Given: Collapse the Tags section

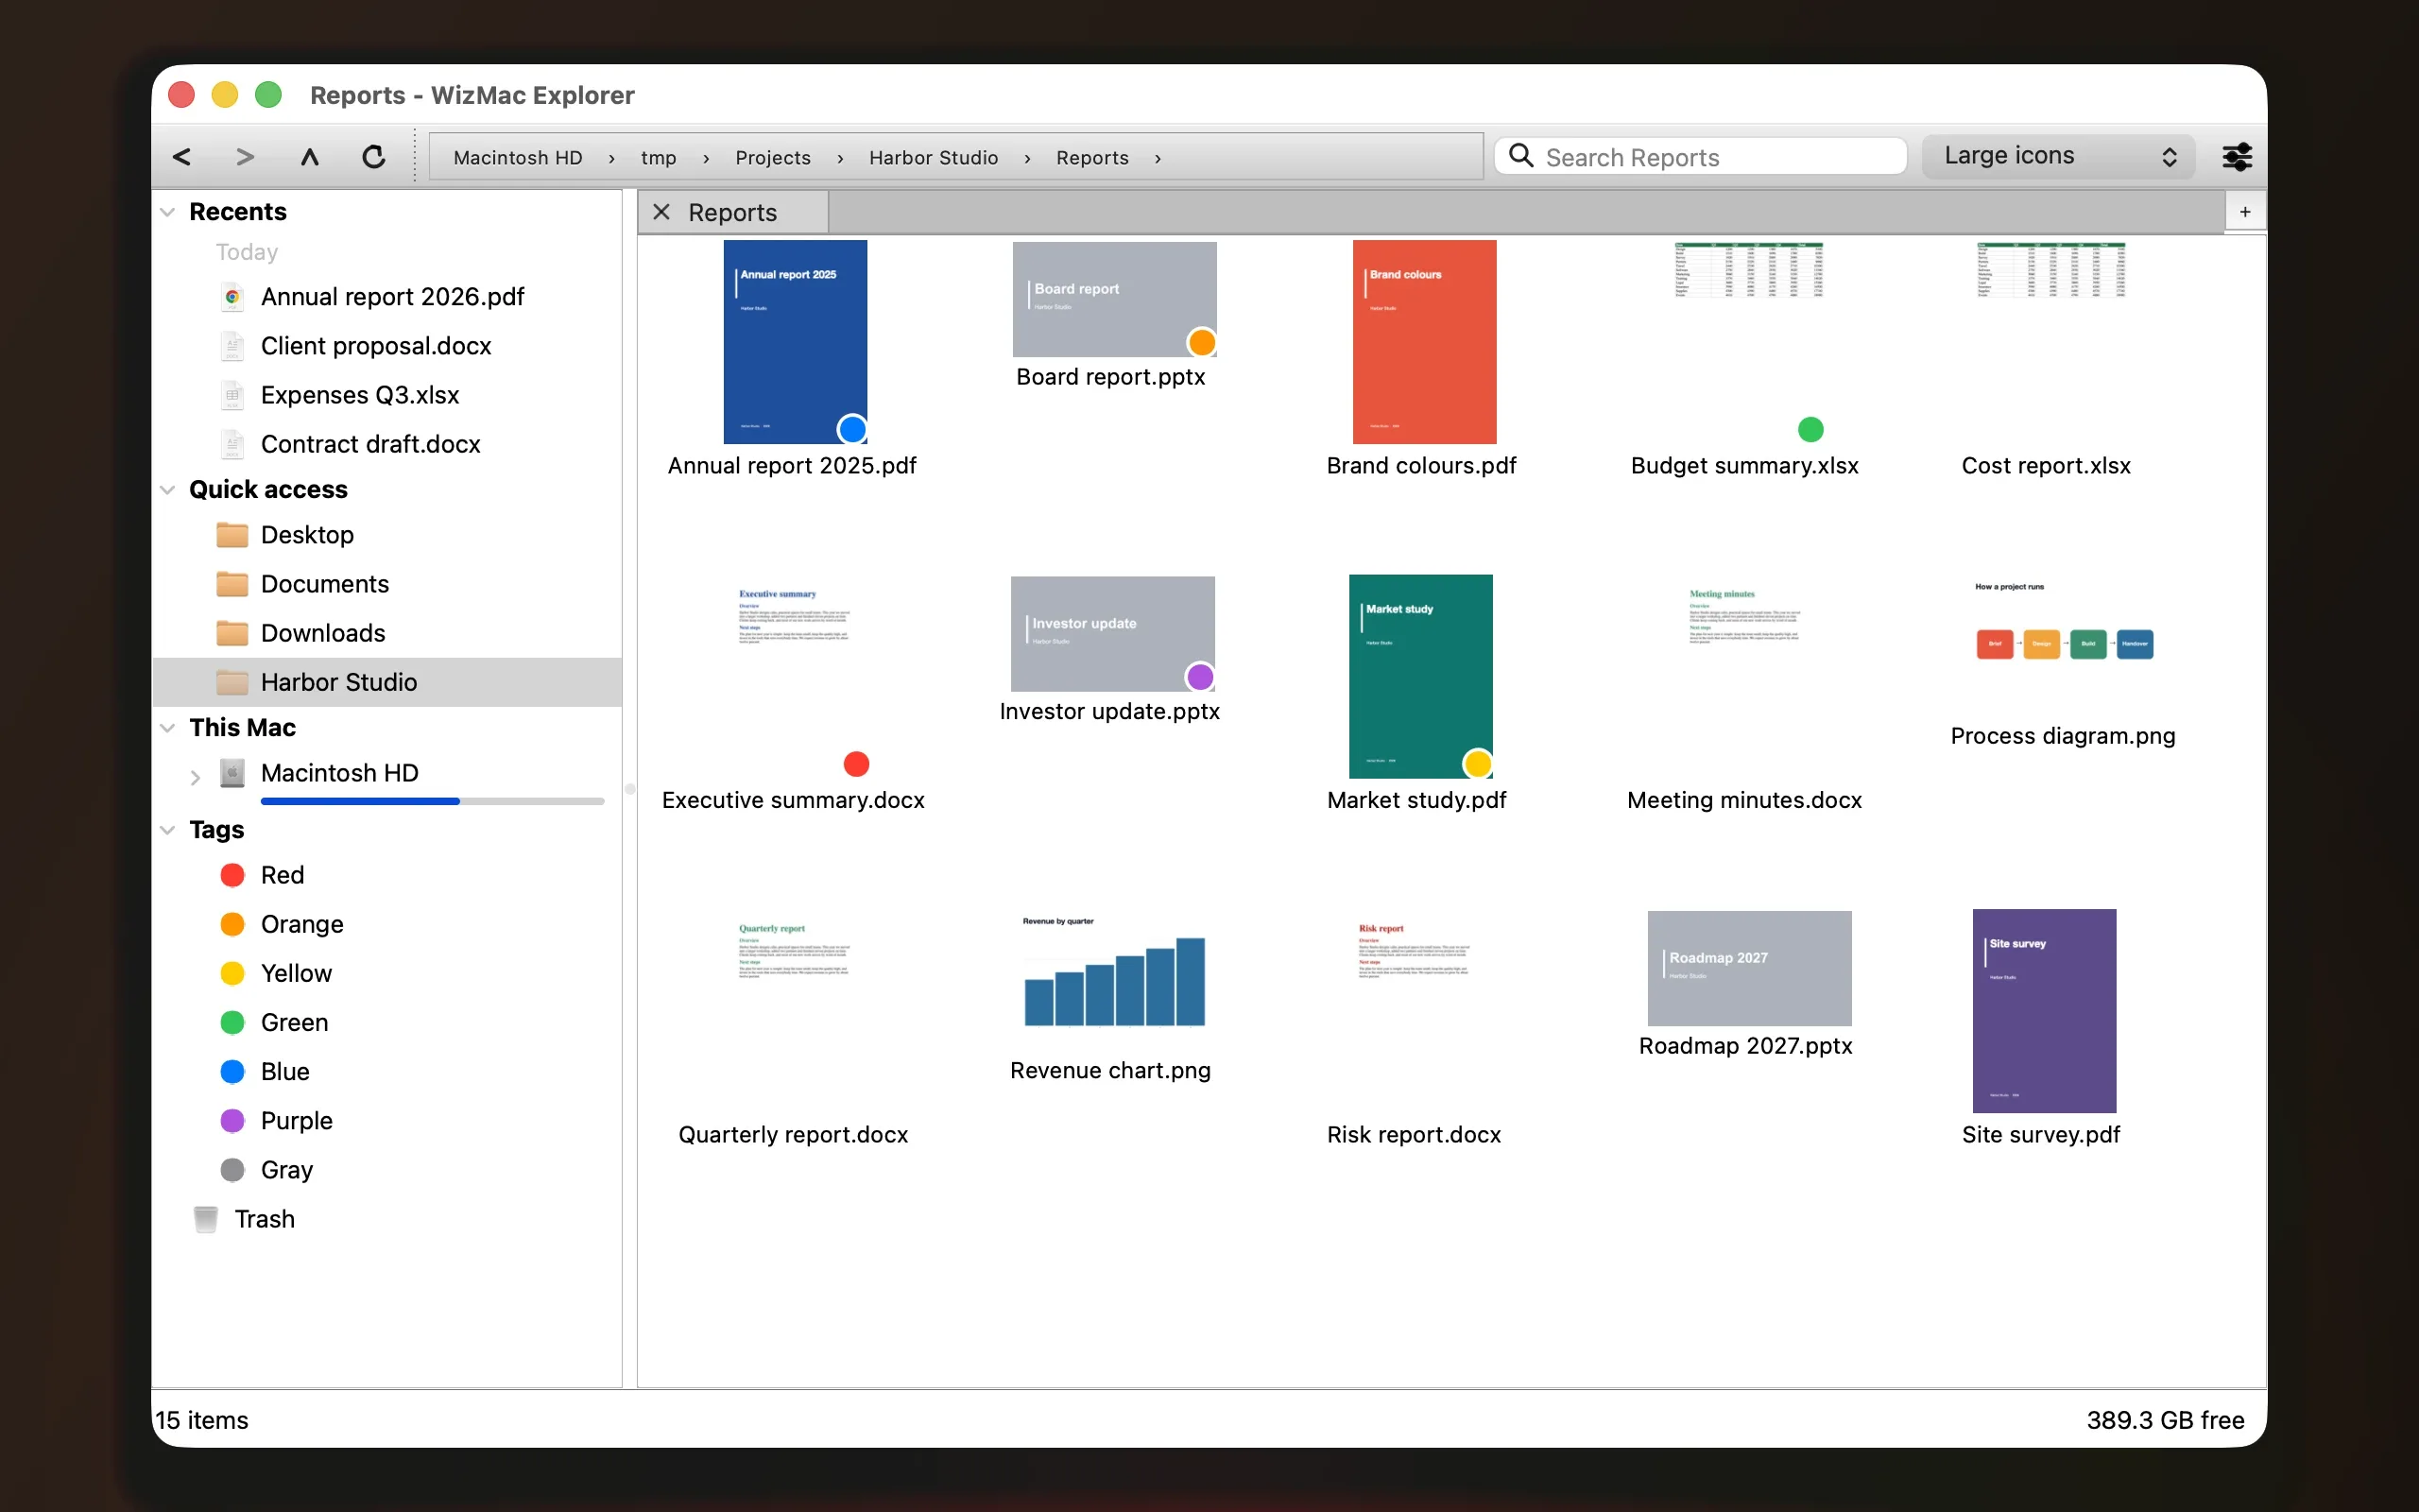Looking at the screenshot, I should [168, 830].
